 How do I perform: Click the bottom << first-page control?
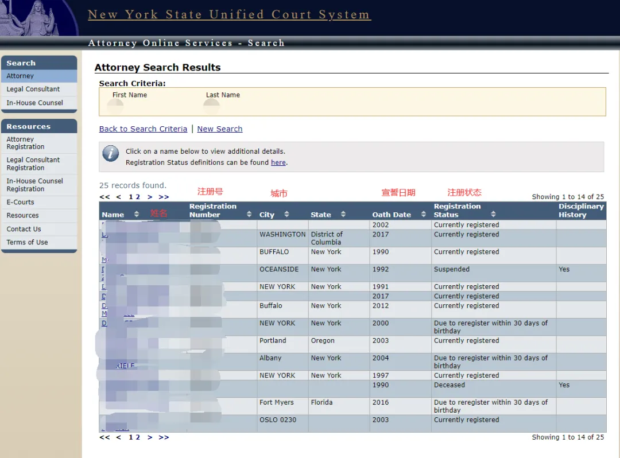105,437
